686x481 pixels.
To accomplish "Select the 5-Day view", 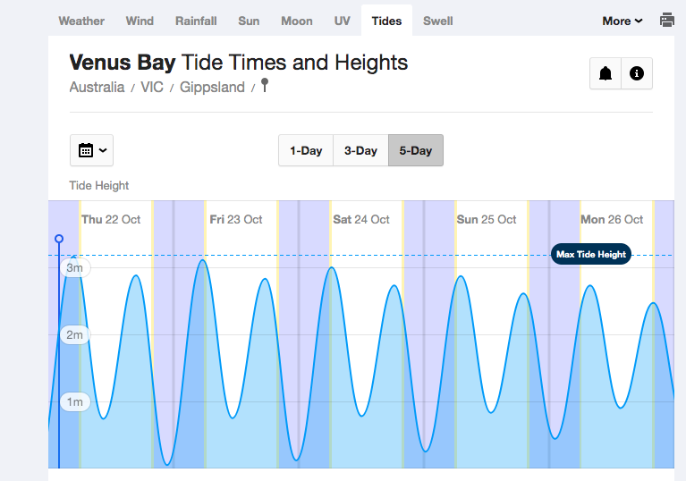I will (x=415, y=150).
